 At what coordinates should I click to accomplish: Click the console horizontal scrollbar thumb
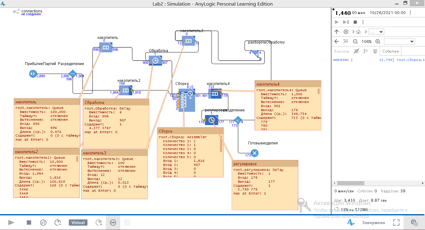(350, 183)
